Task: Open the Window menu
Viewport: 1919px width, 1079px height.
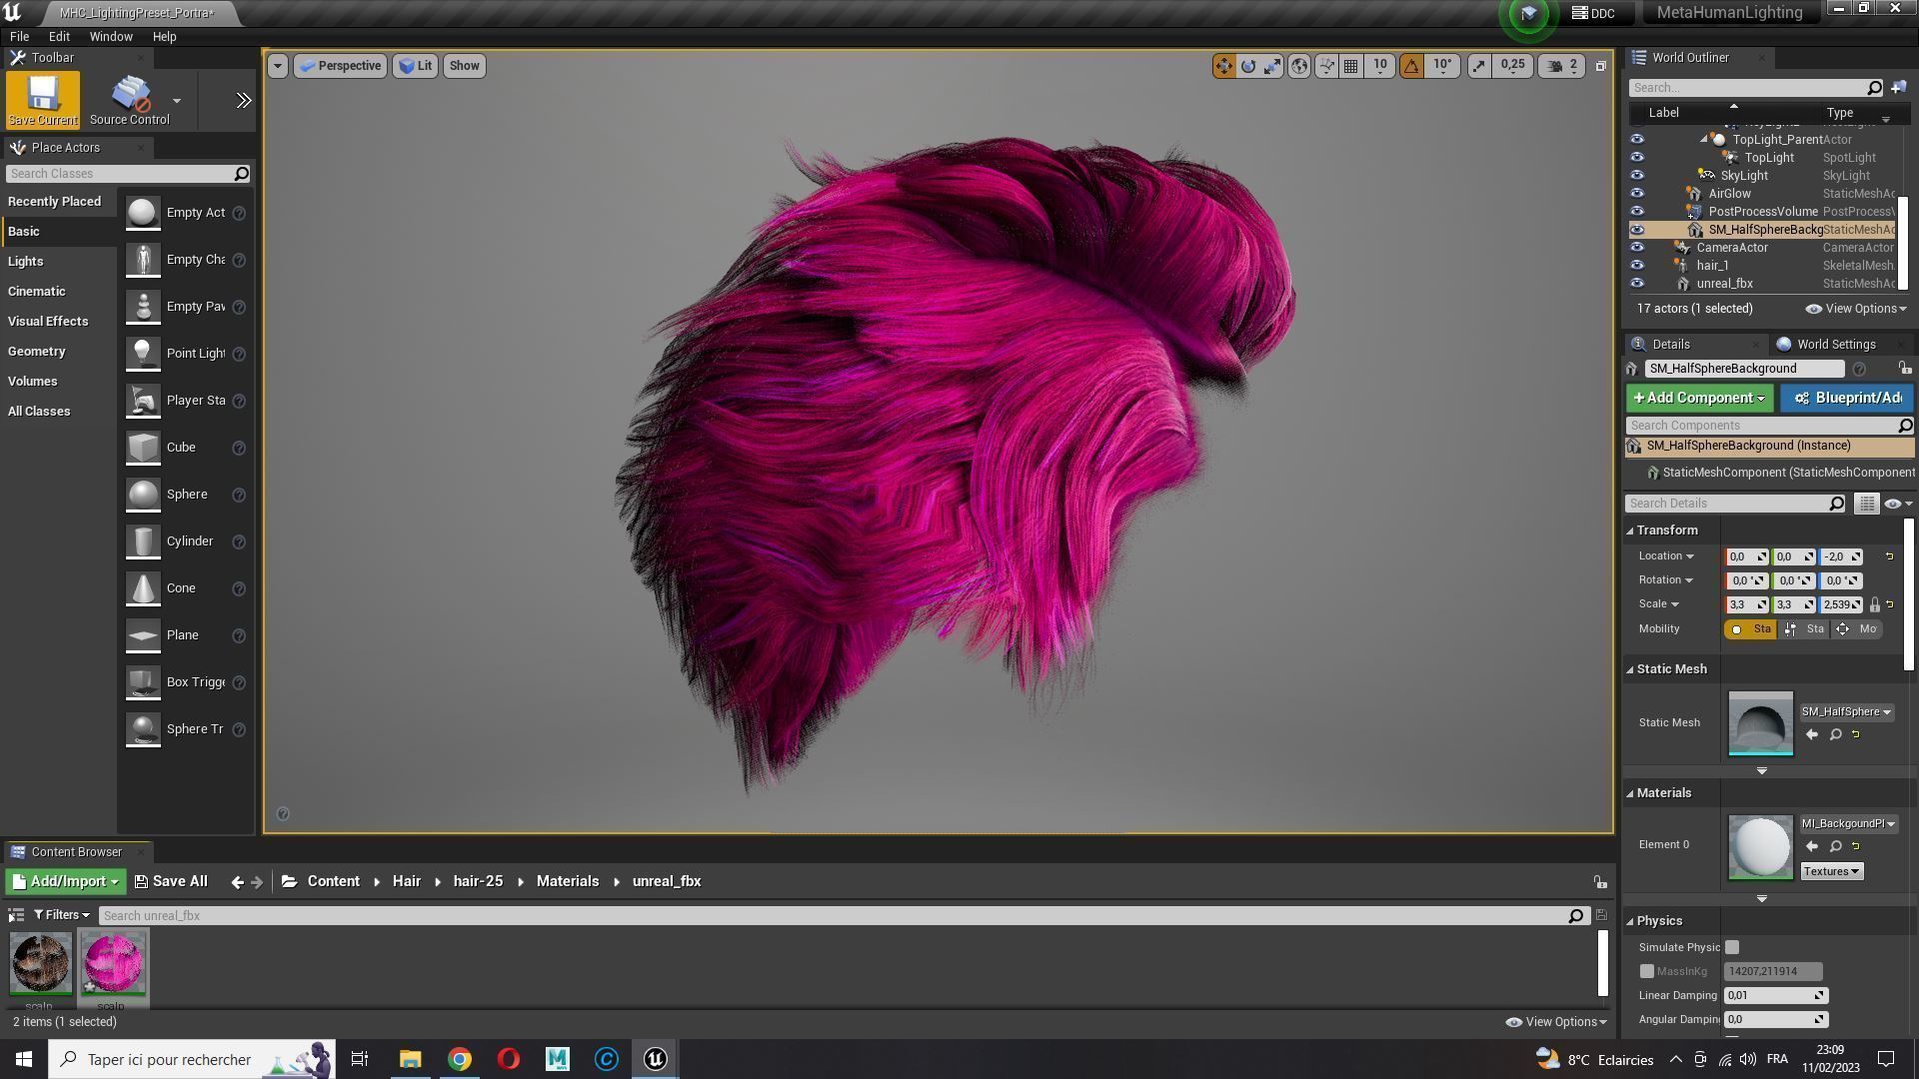Action: coord(110,37)
